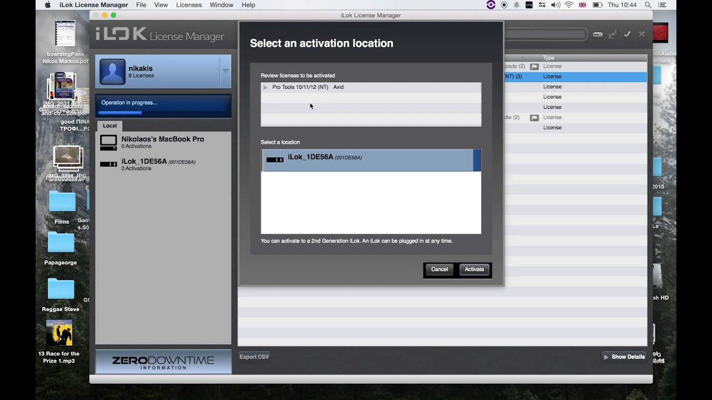The height and width of the screenshot is (400, 712).
Task: Click the '8 Licenses' text under nikakis
Action: point(141,76)
